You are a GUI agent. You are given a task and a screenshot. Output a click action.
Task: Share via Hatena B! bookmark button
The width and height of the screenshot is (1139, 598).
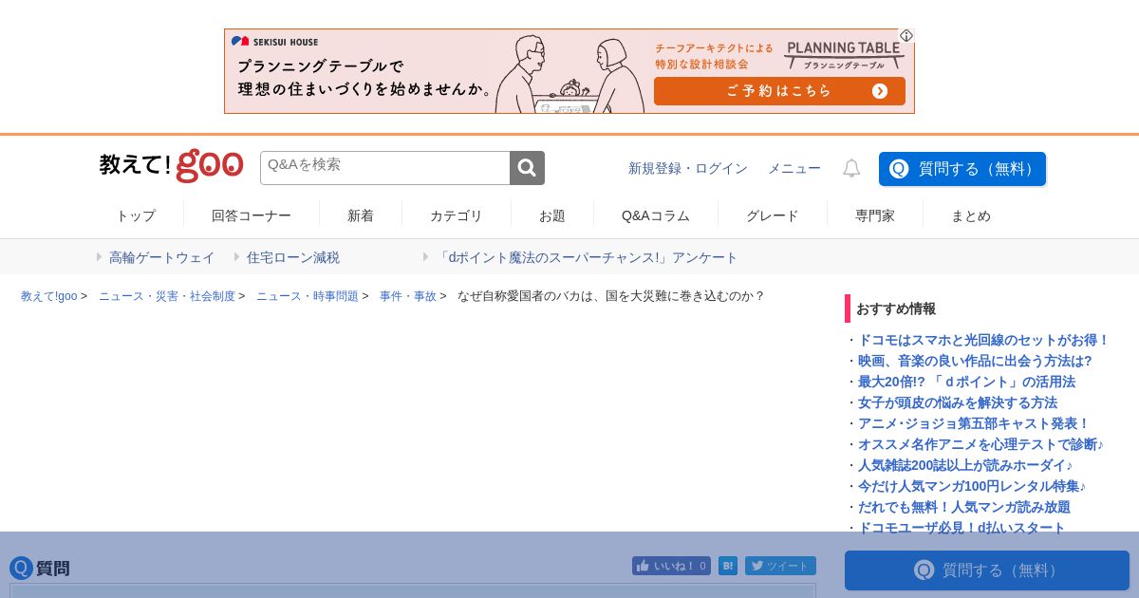pyautogui.click(x=728, y=566)
